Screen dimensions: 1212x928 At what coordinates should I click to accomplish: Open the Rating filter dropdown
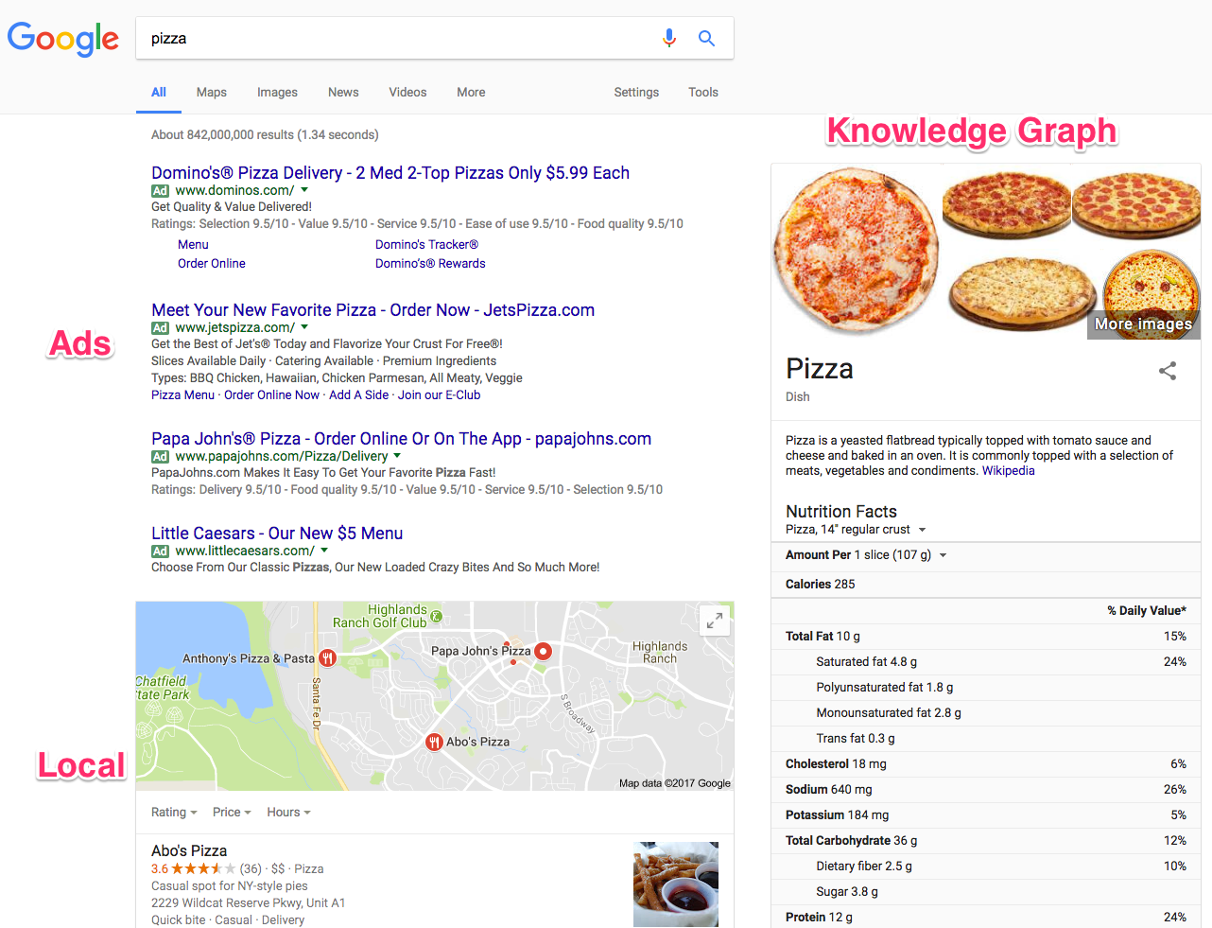pos(174,812)
